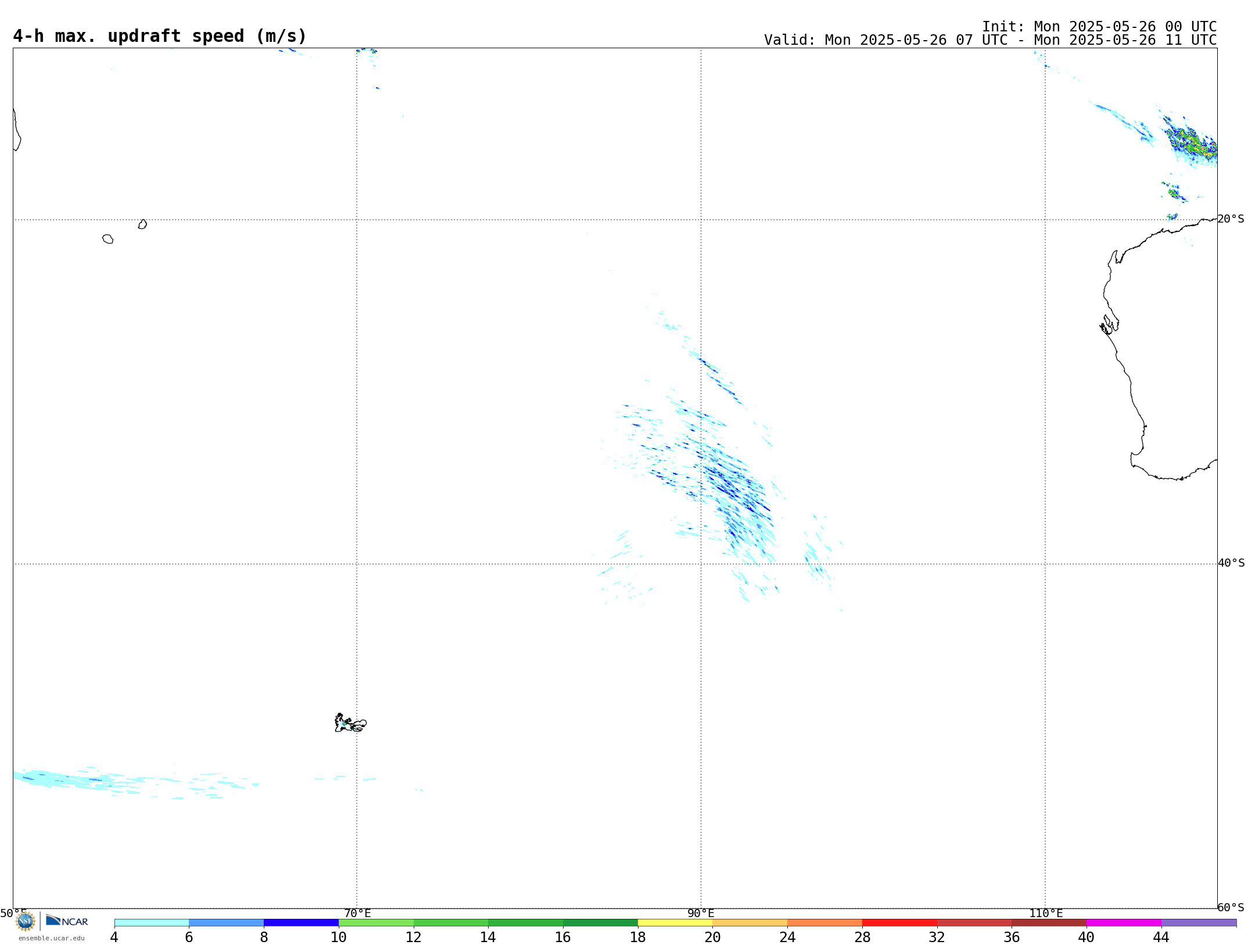This screenshot has width=1255, height=945.
Task: Click the colorbar tick label '18'
Action: click(x=638, y=937)
